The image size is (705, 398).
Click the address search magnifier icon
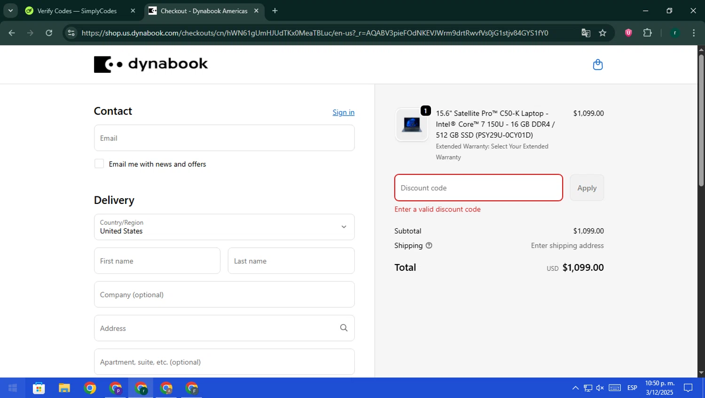coord(344,328)
